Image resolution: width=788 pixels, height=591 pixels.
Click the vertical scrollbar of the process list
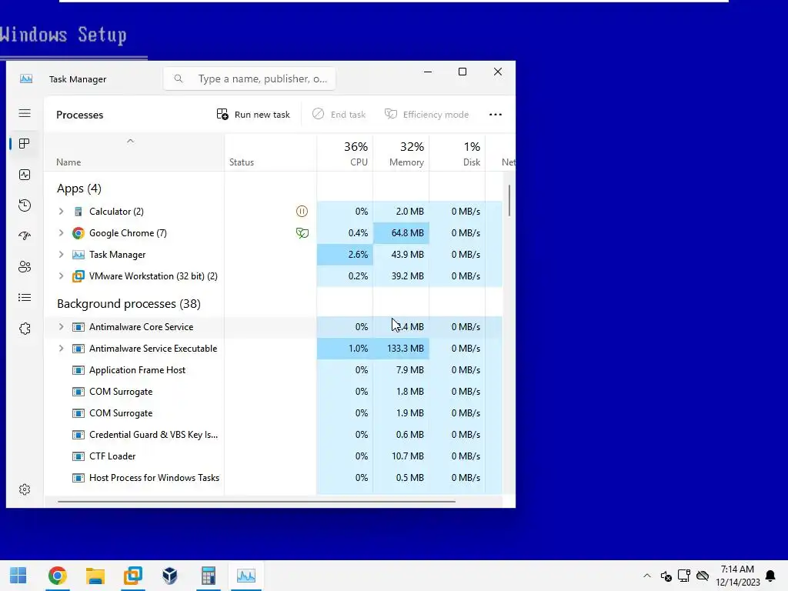[509, 201]
